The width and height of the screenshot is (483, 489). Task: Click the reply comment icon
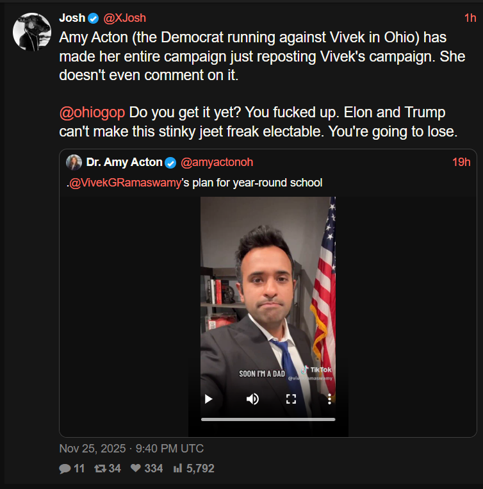(x=65, y=468)
